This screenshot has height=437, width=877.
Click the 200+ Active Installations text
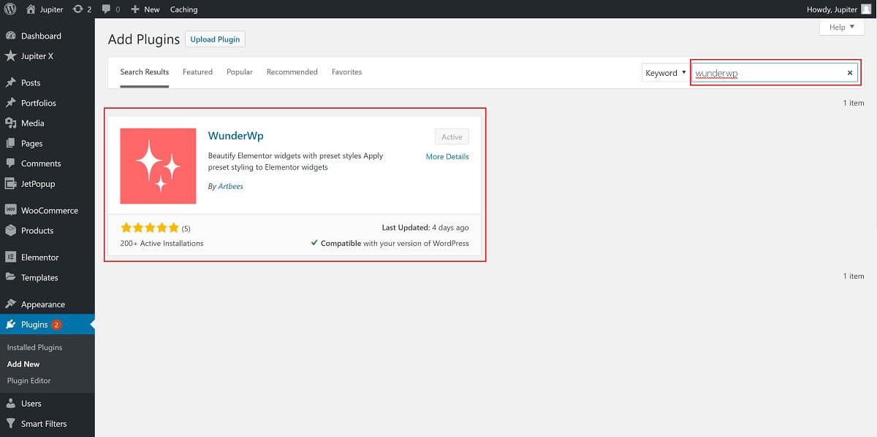click(x=162, y=244)
